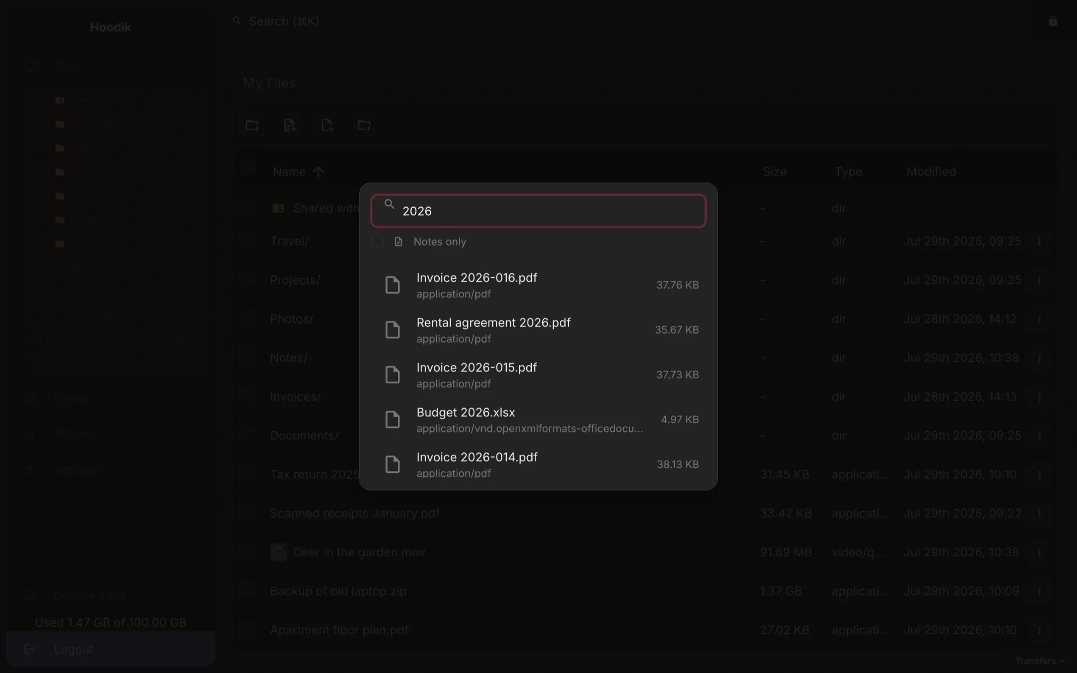The height and width of the screenshot is (673, 1077).
Task: Click the Hoodik logo title
Action: [110, 27]
